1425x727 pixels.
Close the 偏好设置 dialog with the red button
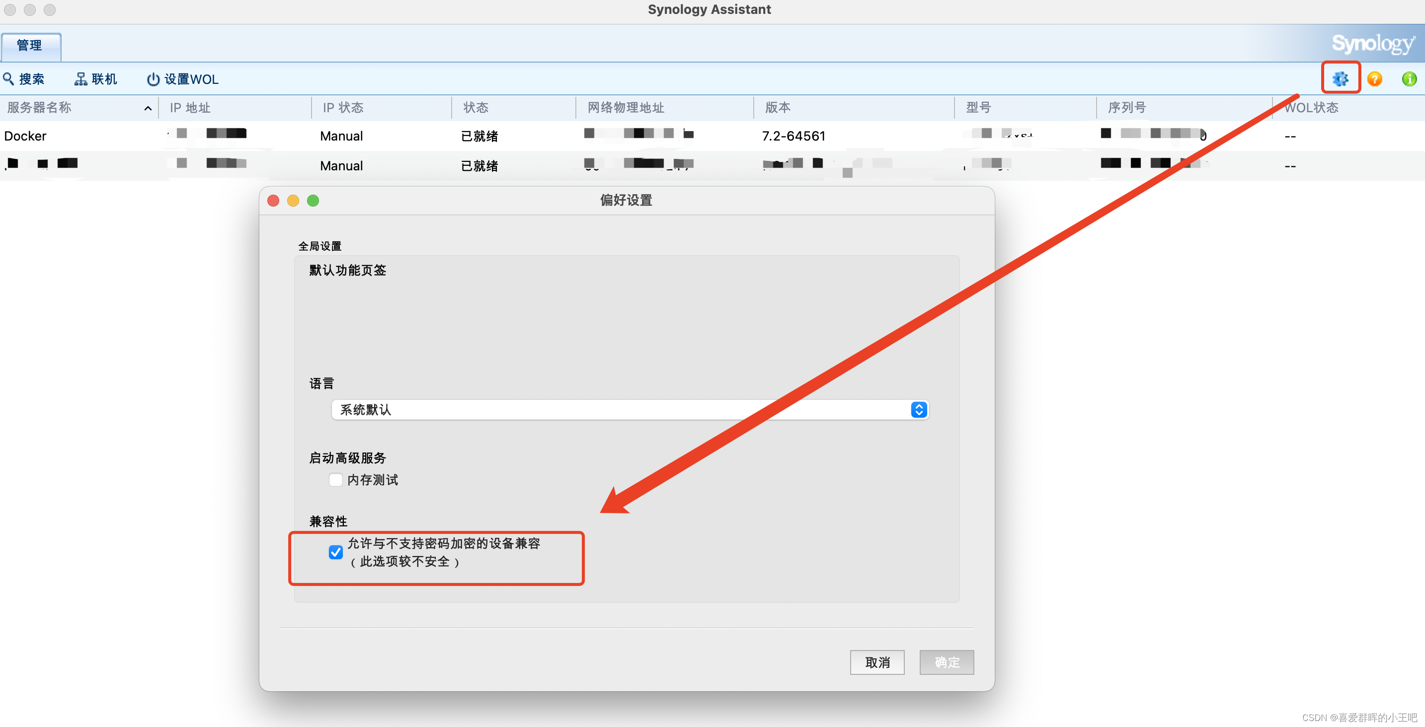point(273,201)
